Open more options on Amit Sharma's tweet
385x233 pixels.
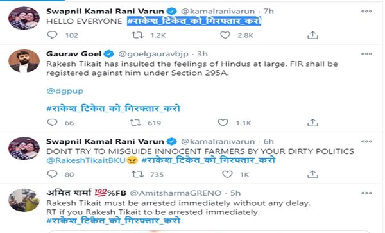pos(366,193)
